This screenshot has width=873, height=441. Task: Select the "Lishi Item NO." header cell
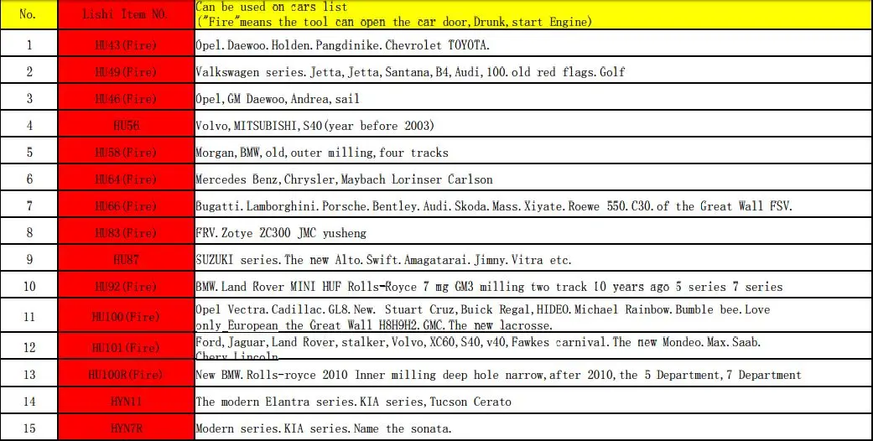click(x=126, y=14)
